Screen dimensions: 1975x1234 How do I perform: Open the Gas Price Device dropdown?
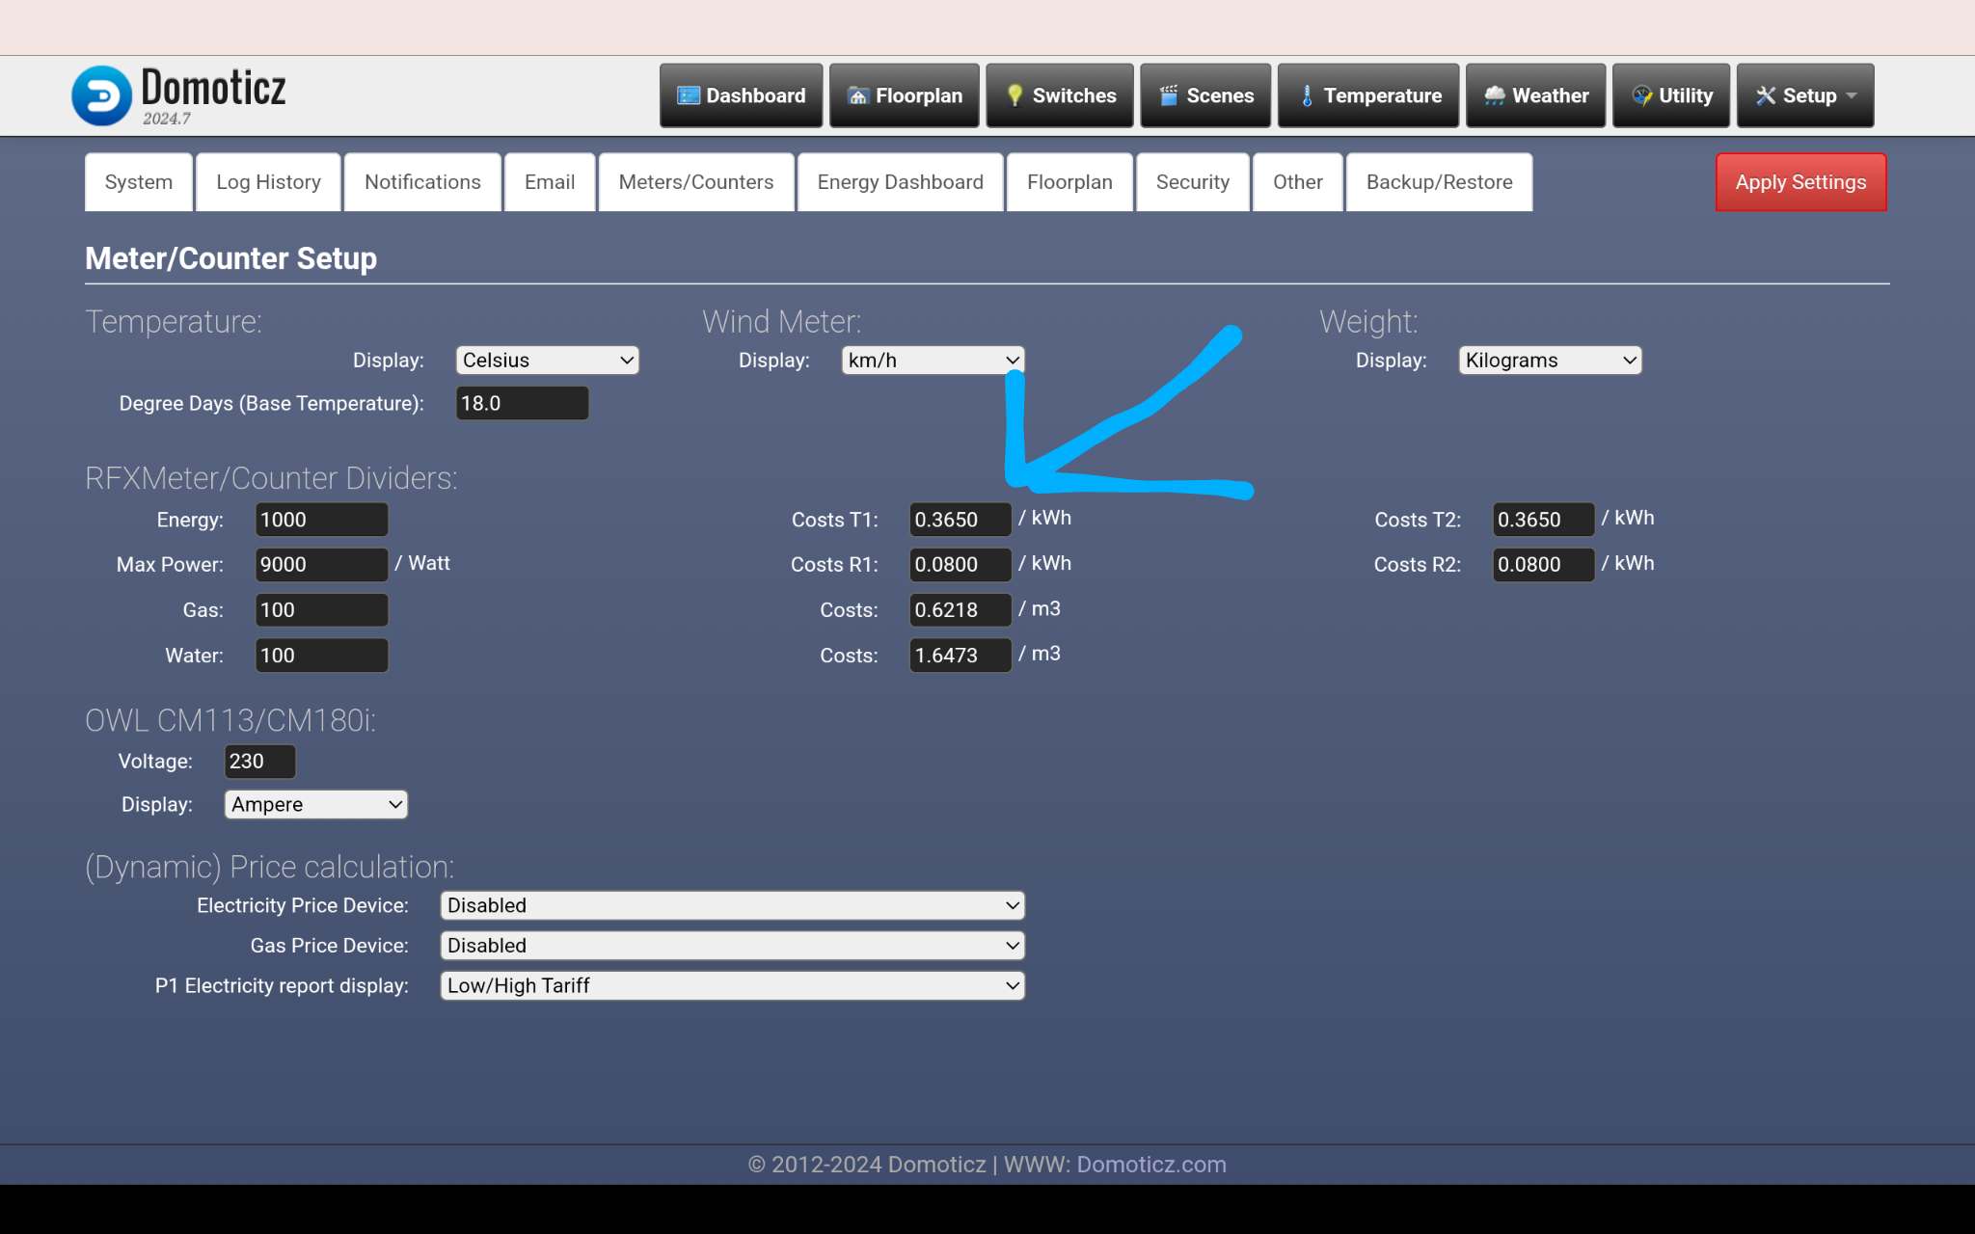pyautogui.click(x=732, y=946)
